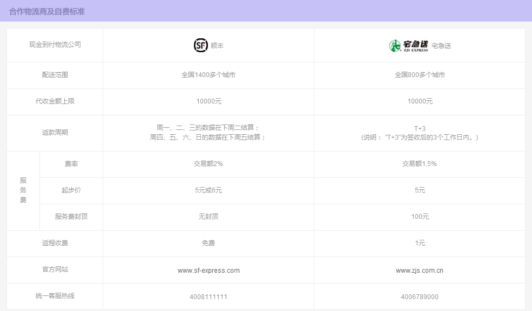Viewport: 532px width, 311px height.
Task: Select the T+3 refund cycle value
Action: [420, 129]
